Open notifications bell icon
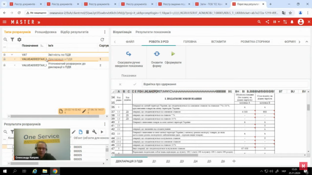This screenshot has width=312, height=175. coord(292,22)
